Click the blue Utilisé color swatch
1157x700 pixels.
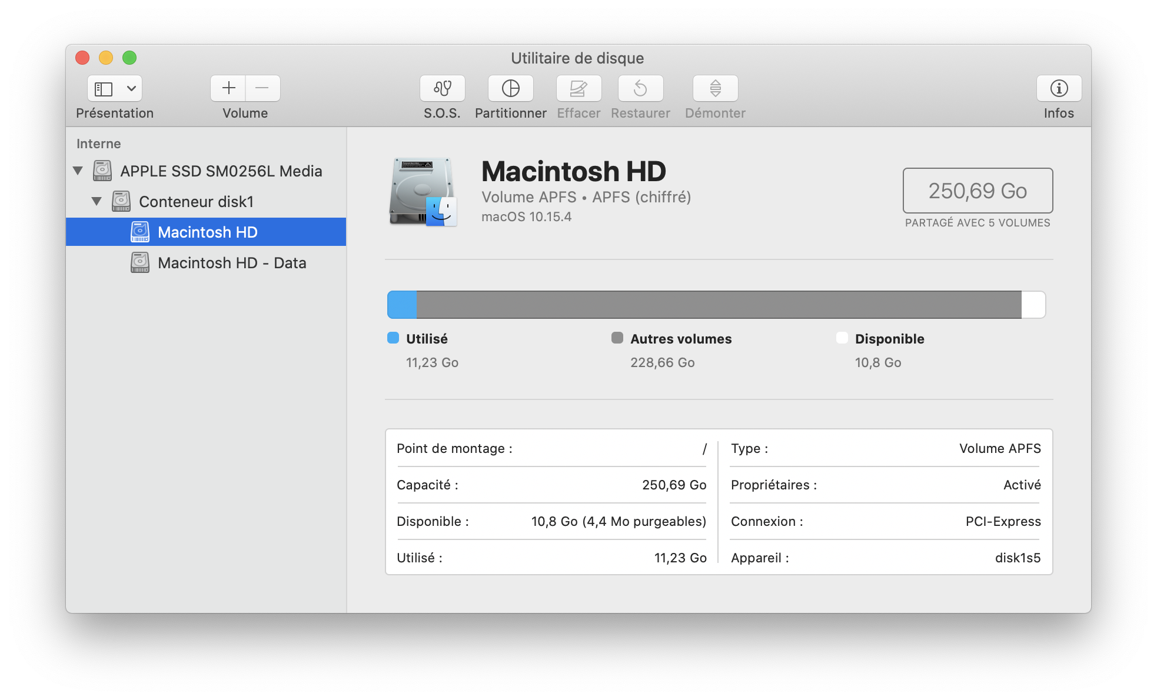pos(393,338)
